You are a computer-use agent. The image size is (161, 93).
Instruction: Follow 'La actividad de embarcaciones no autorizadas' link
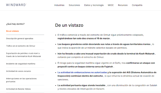82,72
